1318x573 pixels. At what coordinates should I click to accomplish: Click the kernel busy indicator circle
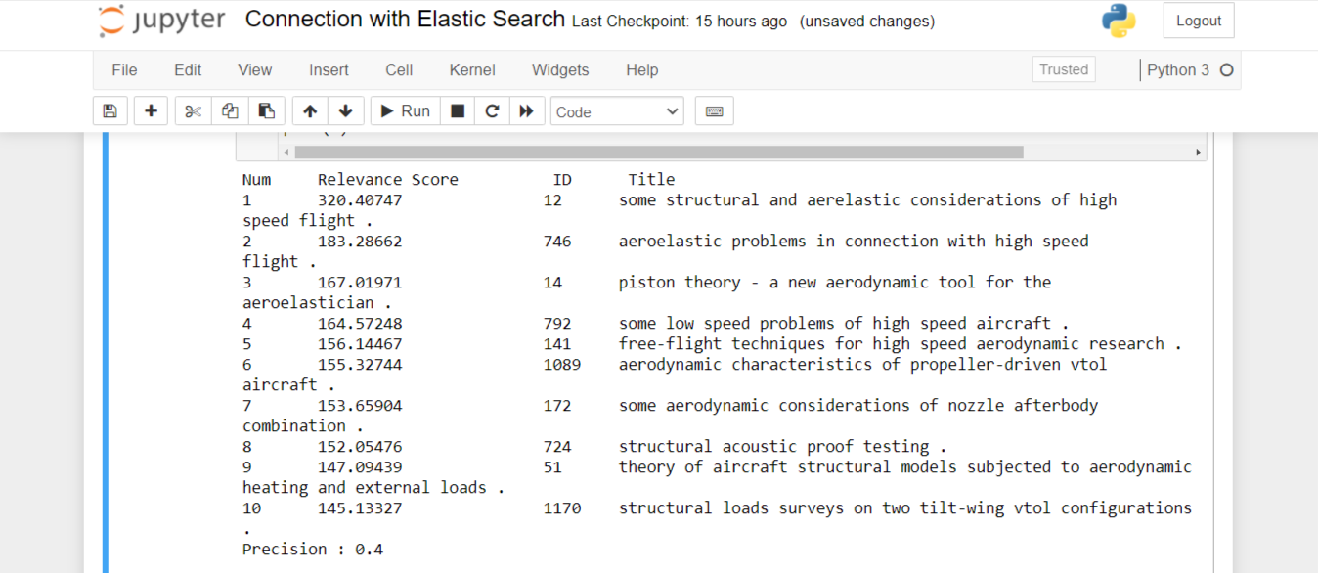1225,69
